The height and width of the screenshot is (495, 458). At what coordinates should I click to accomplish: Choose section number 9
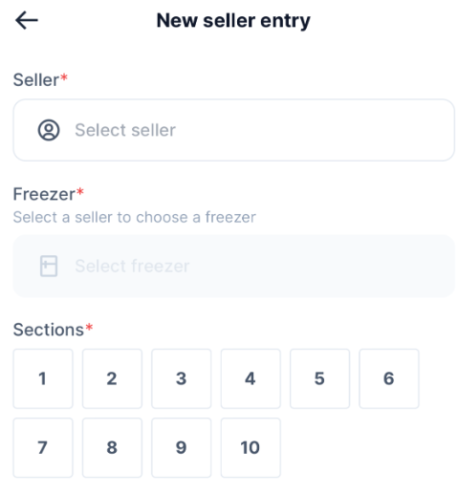pos(182,448)
